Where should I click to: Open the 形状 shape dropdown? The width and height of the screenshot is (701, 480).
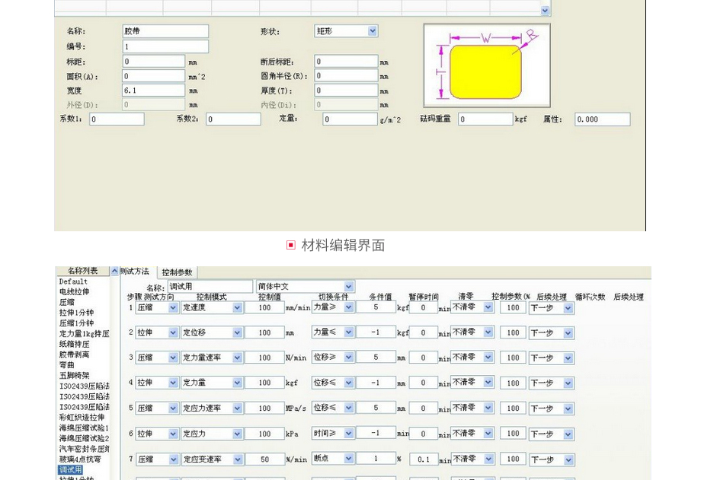373,31
